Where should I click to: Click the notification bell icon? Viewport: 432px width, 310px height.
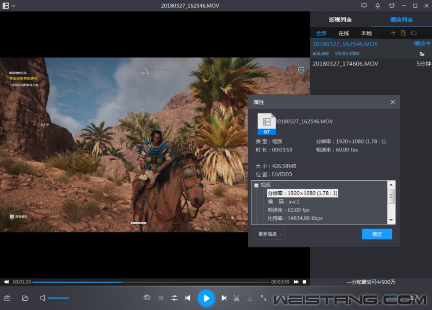pos(378,5)
